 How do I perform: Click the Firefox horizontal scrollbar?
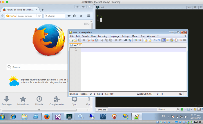(x=39, y=110)
